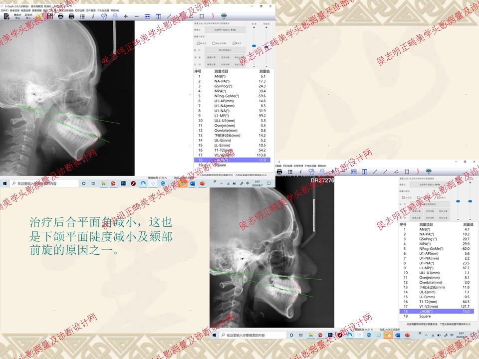This screenshot has width=479, height=359.
Task: Open Edge browser from the upper taskbar
Action: tap(163, 183)
